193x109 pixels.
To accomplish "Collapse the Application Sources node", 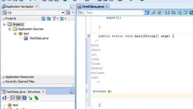I will [x=10, y=29].
